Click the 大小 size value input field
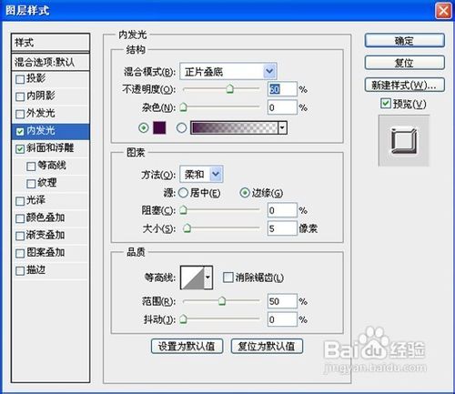455x394 pixels. [282, 228]
